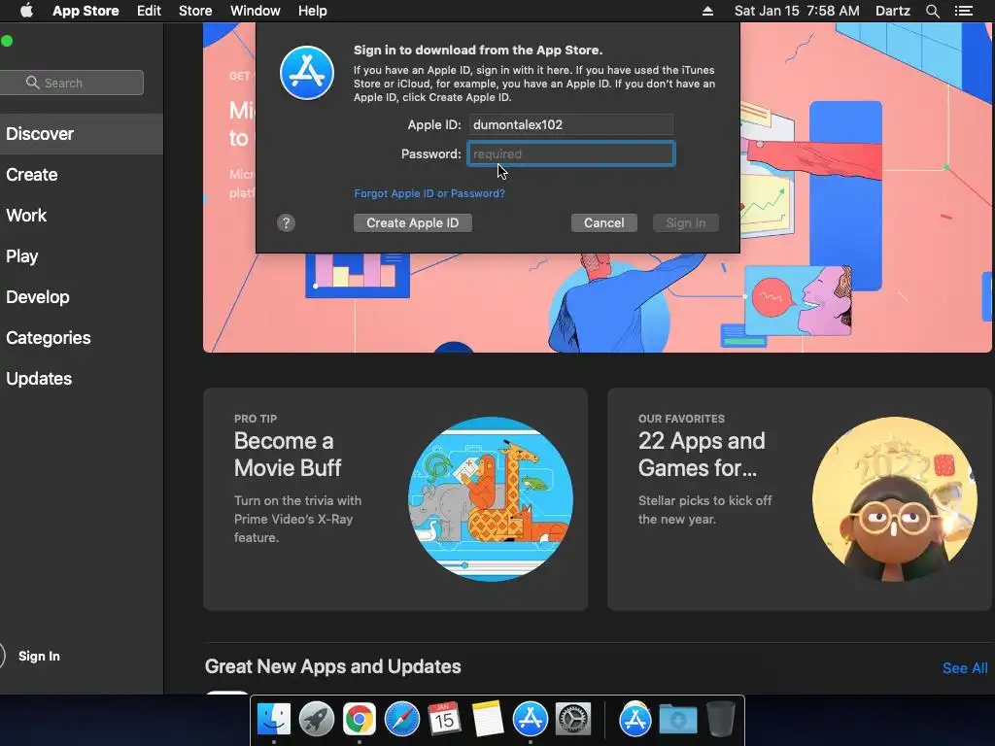
Task: Click the sidebar Search field
Action: tap(72, 83)
